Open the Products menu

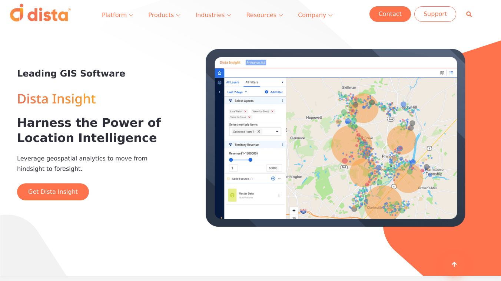[x=164, y=15]
